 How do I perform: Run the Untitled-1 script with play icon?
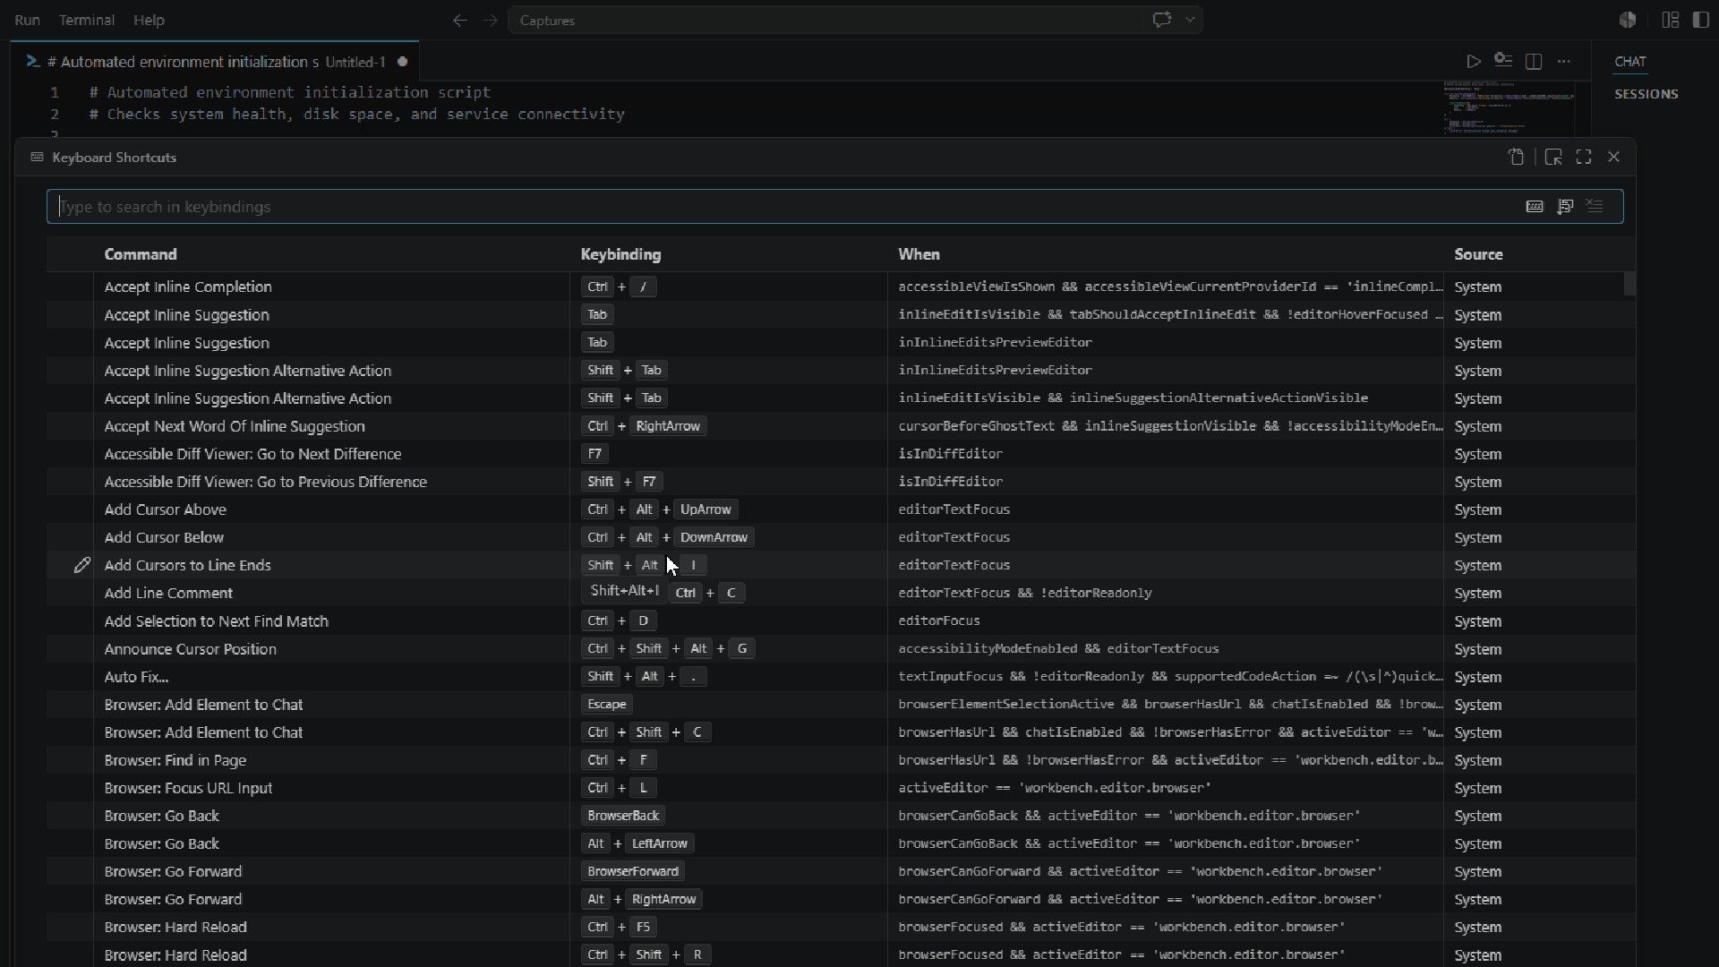[1473, 62]
